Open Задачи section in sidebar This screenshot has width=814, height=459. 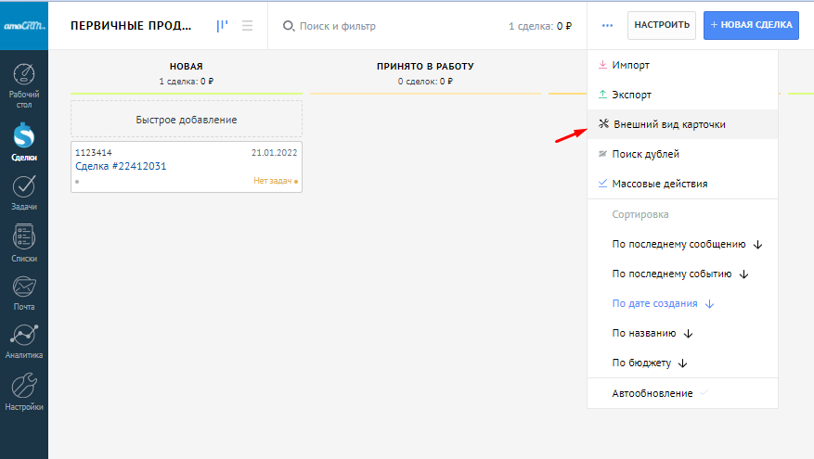(x=24, y=193)
